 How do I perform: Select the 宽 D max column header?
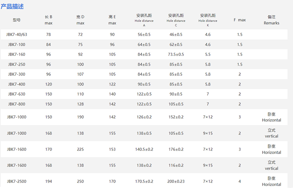(80, 20)
